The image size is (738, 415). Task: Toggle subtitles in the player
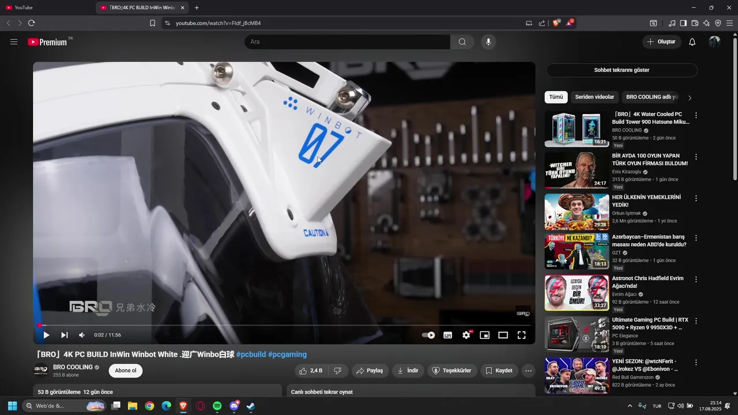pos(447,335)
